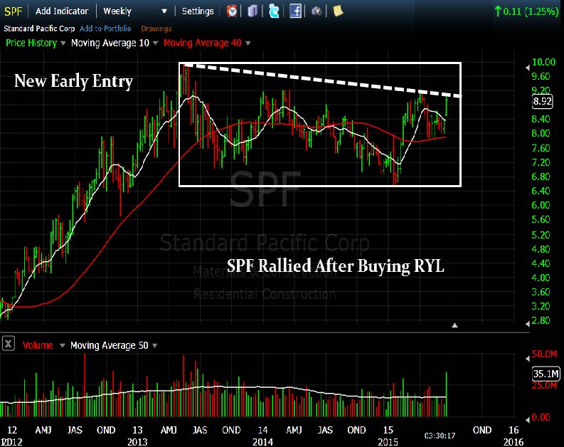The width and height of the screenshot is (564, 447).
Task: Click the 6.00 price axis label
Action: pyautogui.click(x=541, y=205)
